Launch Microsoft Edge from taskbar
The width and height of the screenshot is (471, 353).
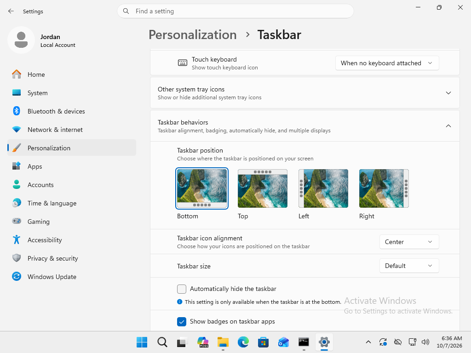pyautogui.click(x=243, y=342)
